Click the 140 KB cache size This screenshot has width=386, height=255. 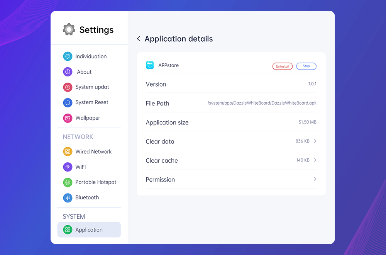click(303, 160)
